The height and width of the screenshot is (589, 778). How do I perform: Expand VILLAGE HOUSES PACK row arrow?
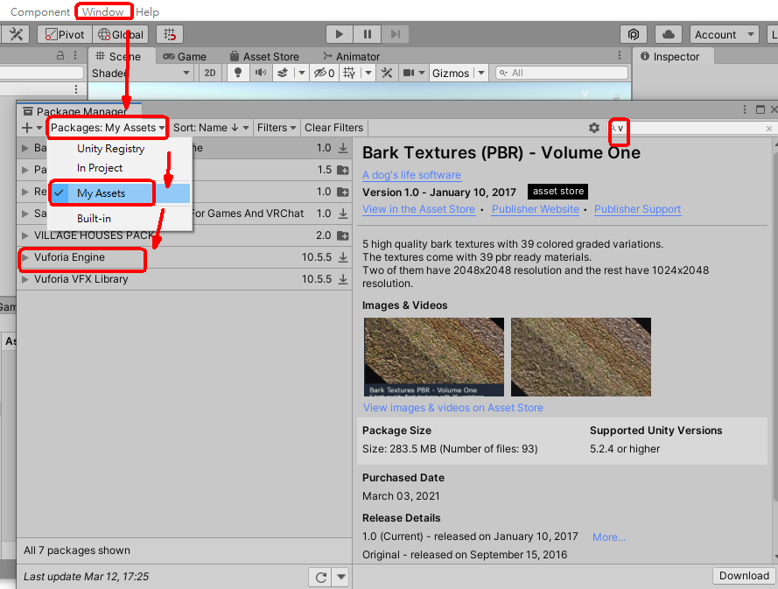coord(25,235)
